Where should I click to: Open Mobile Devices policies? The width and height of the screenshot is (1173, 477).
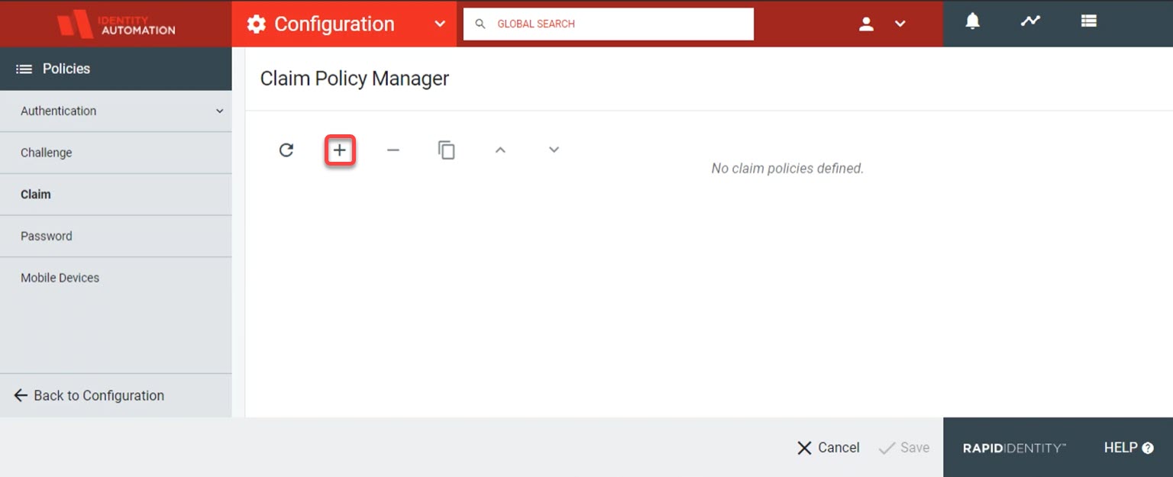coord(60,278)
